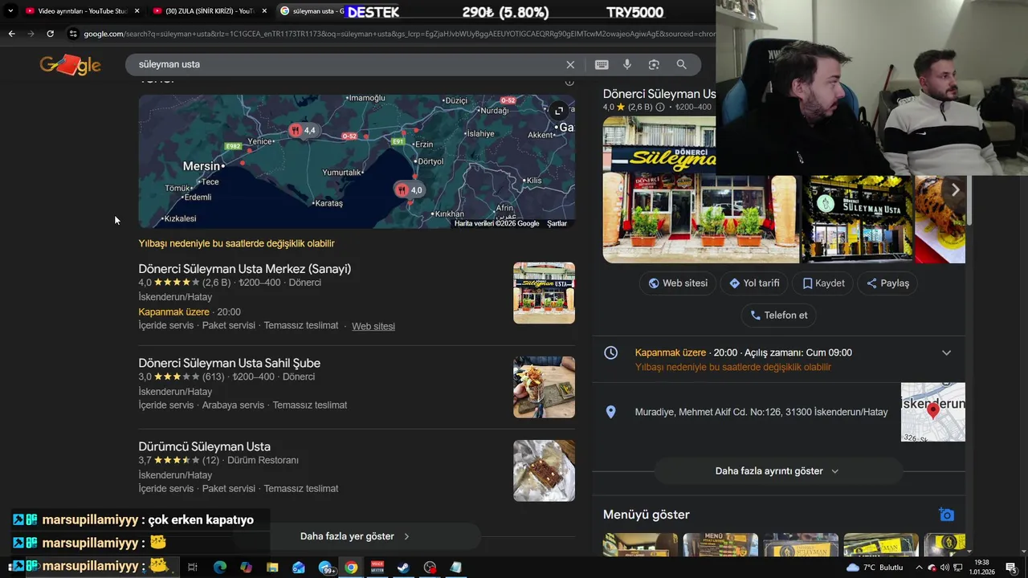Save place with Kaydet button
Screen dimensions: 1028x578
tap(823, 283)
